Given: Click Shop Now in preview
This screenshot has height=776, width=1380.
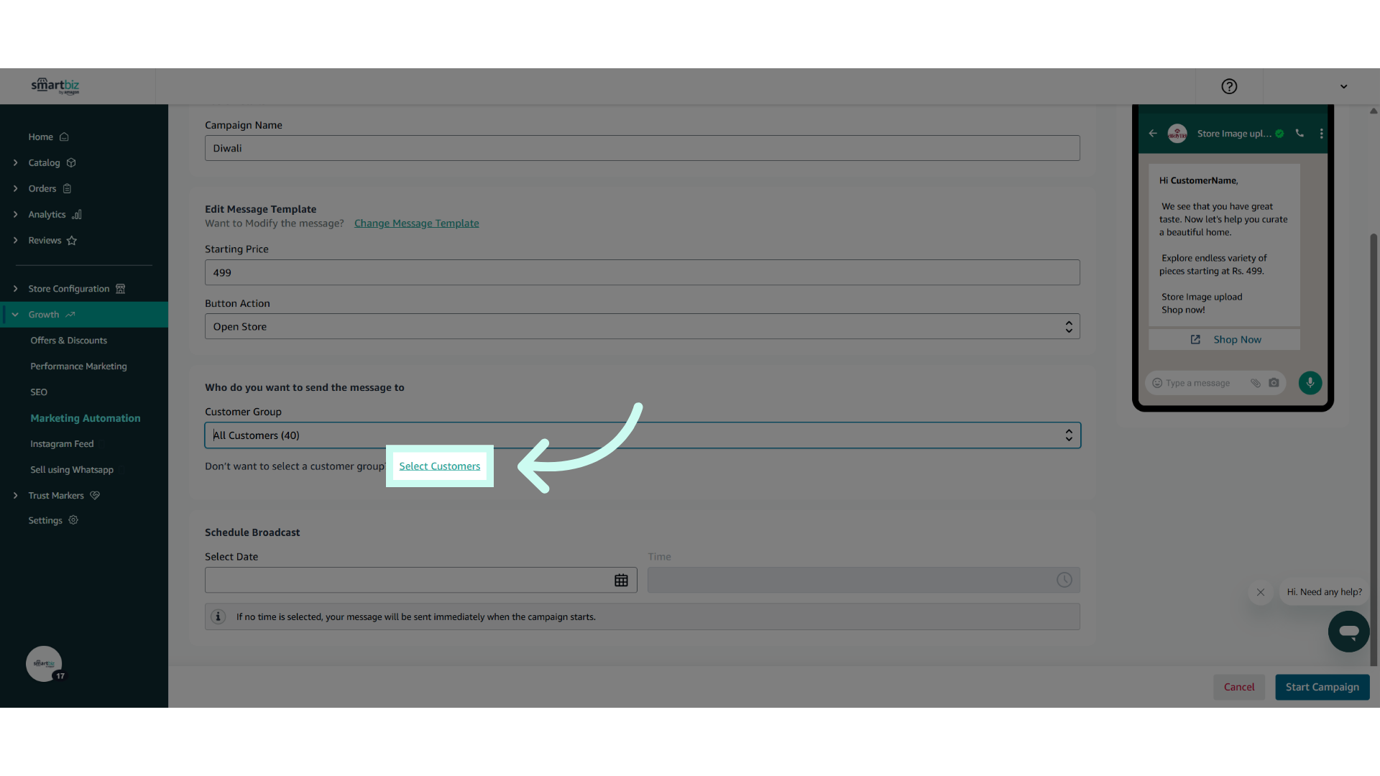Looking at the screenshot, I should pyautogui.click(x=1225, y=339).
